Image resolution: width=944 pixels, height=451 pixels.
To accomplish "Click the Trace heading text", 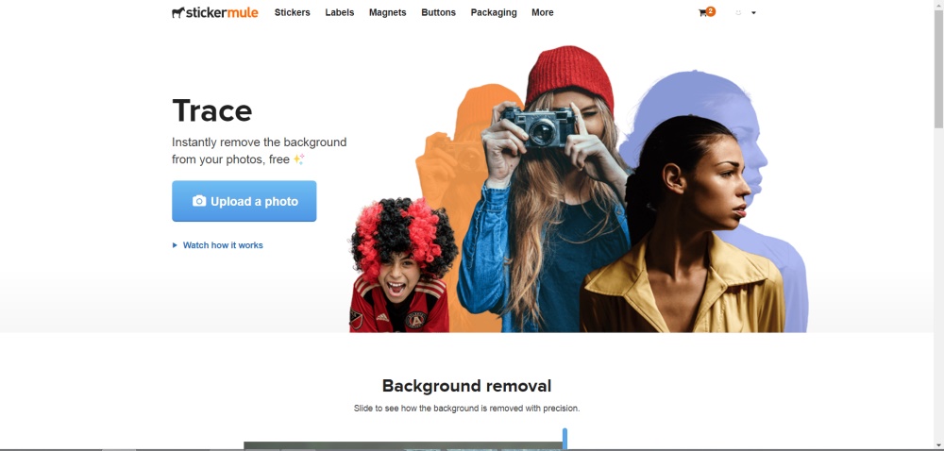I will (211, 110).
